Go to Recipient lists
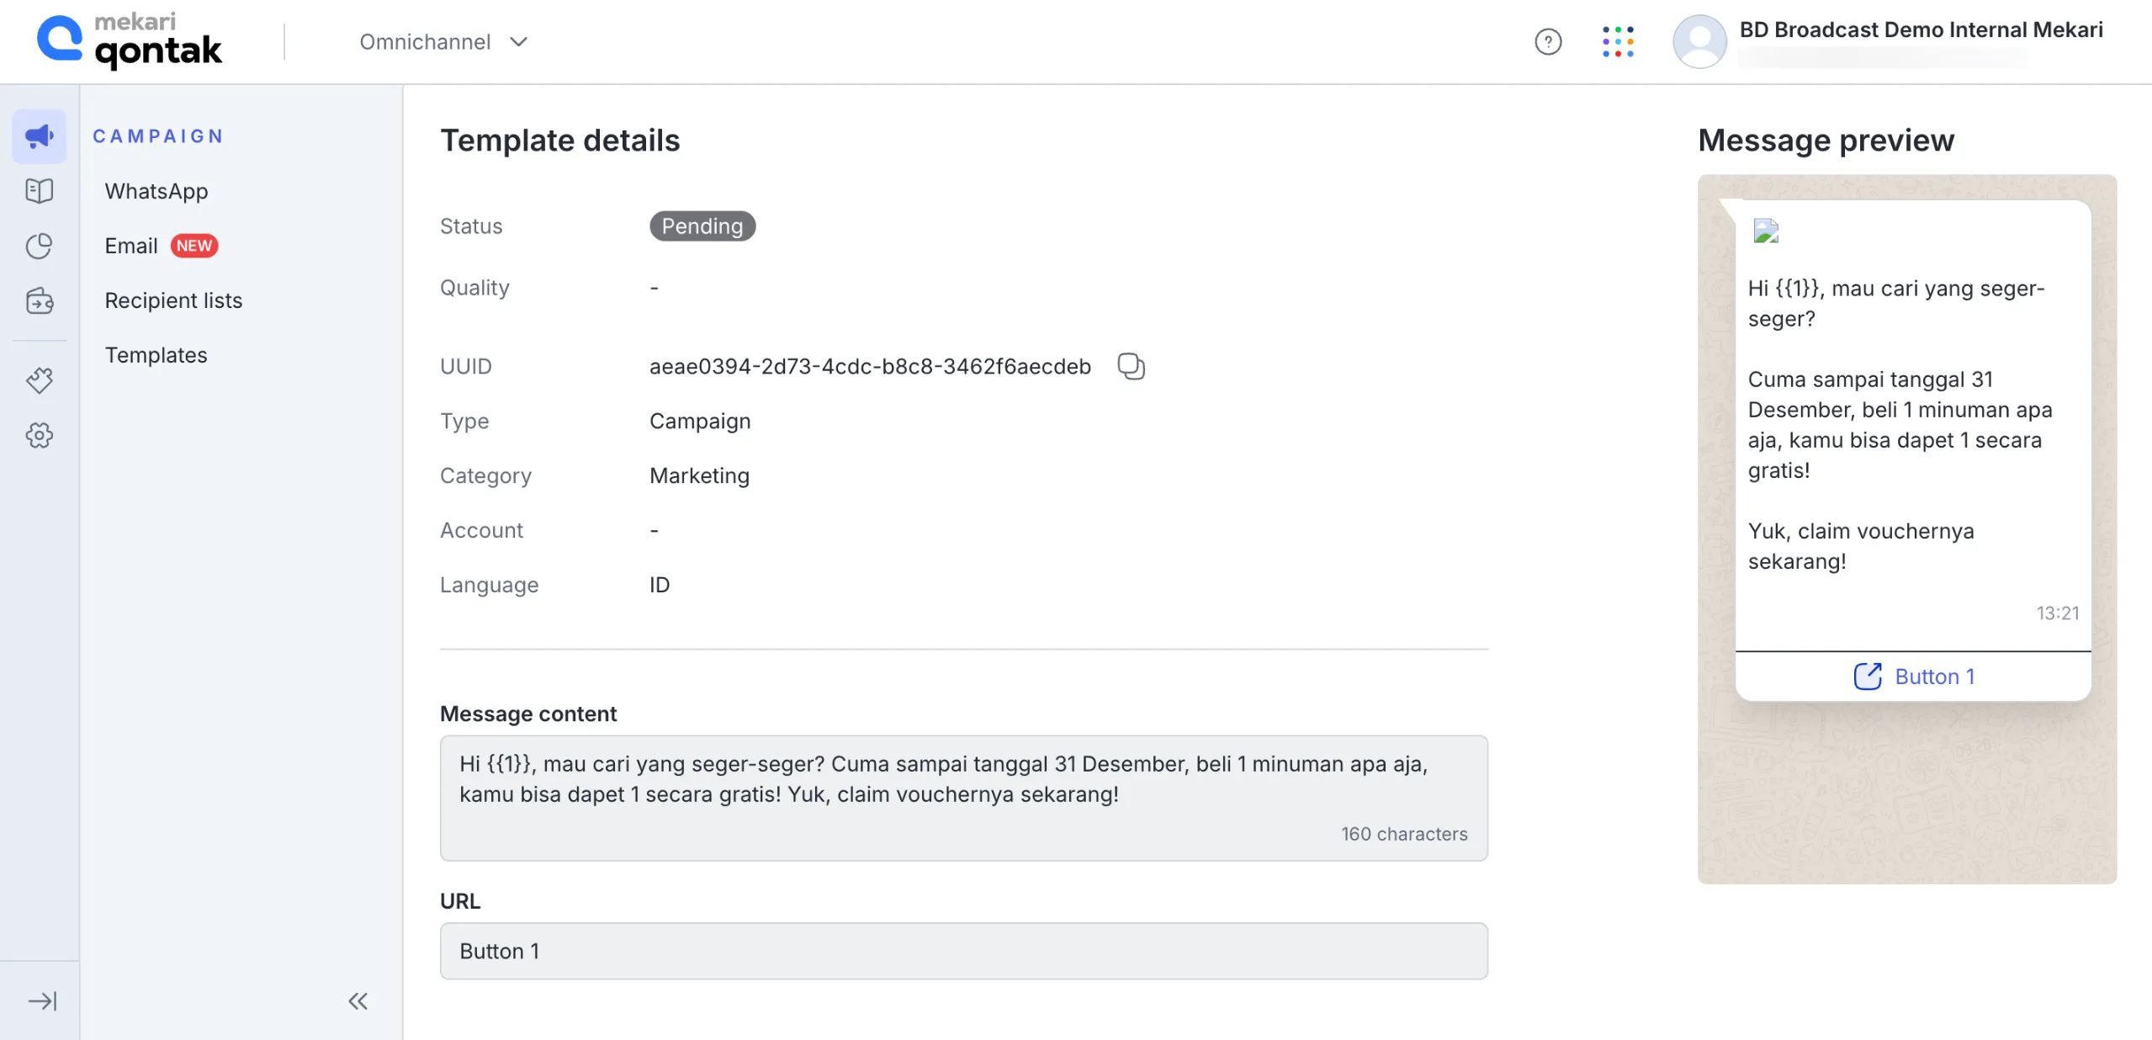The height and width of the screenshot is (1040, 2152). point(173,300)
